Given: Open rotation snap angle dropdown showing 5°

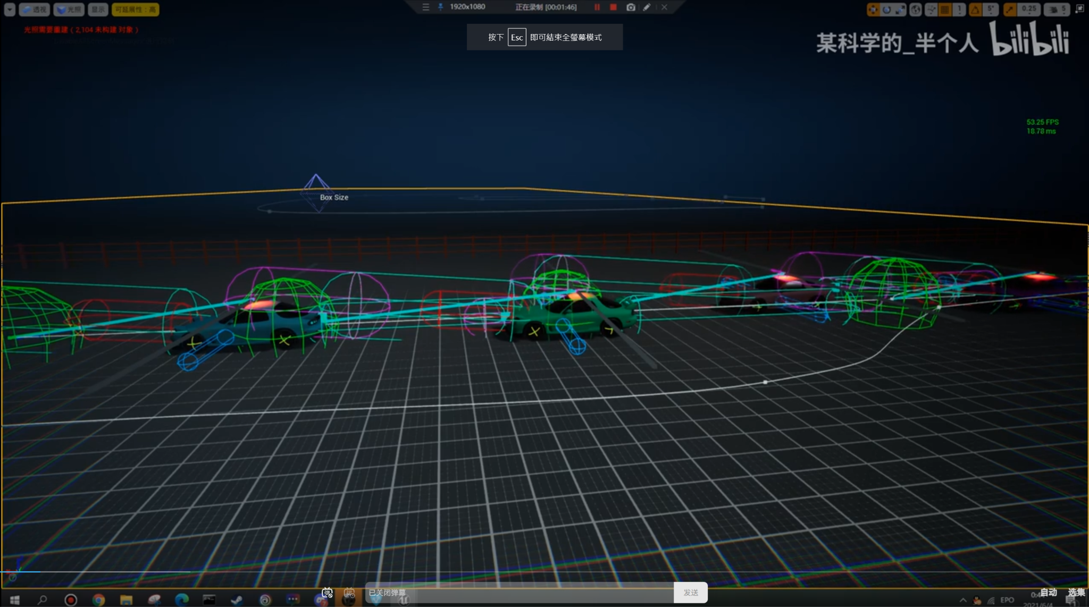Looking at the screenshot, I should point(990,10).
